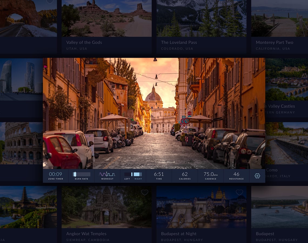Image resolution: width=308 pixels, height=243 pixels.
Task: Click the COLORADO, USA location label
Action: 177,49
